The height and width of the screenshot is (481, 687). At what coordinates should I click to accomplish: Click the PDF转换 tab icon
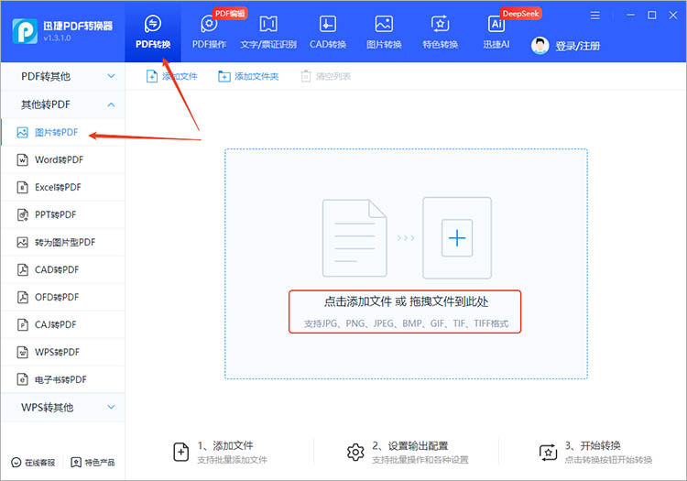[x=153, y=24]
